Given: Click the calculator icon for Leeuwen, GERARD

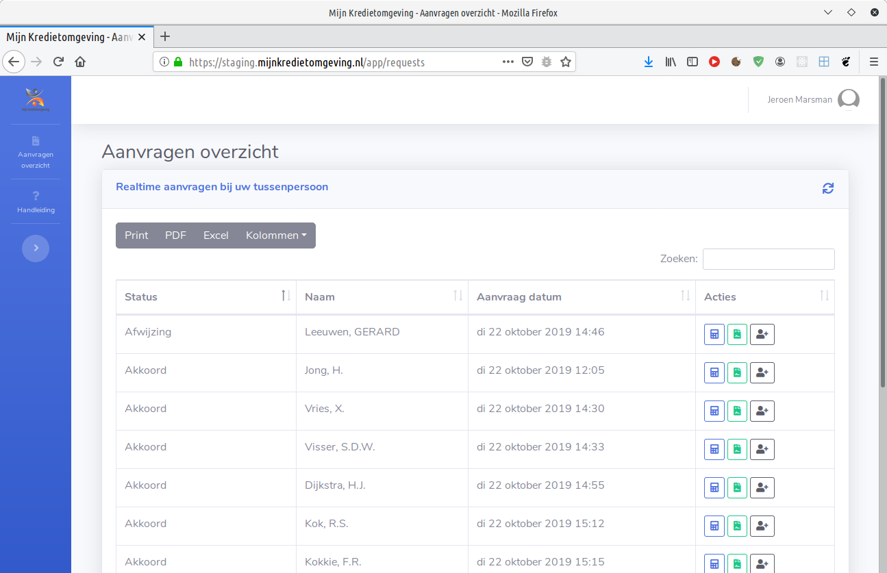Looking at the screenshot, I should [714, 335].
